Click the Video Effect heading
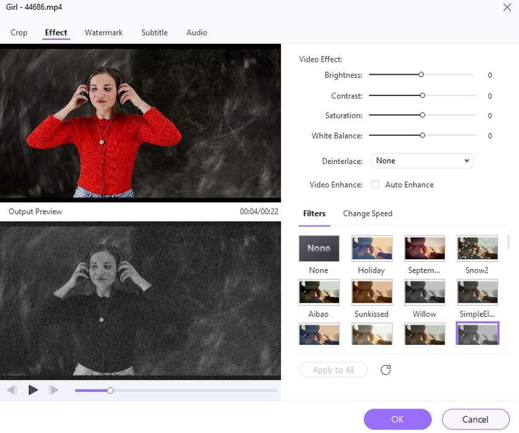 coord(321,59)
